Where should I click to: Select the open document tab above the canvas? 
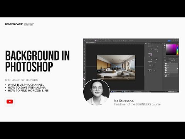tap(91, 42)
